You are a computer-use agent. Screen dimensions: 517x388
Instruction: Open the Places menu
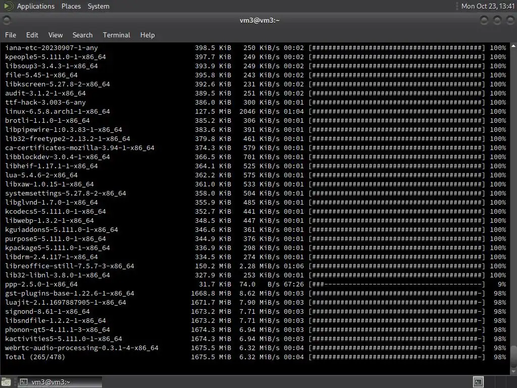pyautogui.click(x=71, y=6)
